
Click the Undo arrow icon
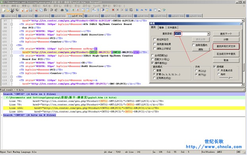[x=52, y=10]
